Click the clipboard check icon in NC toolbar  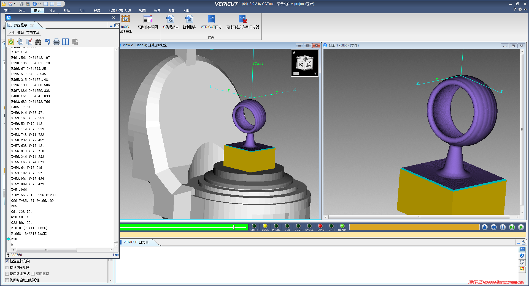[x=11, y=42]
